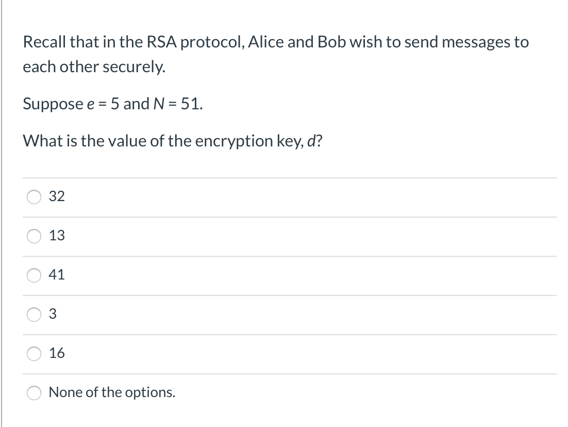Choose the 'None of the options.' answer
Screen dimensions: 568x427
(x=34, y=392)
